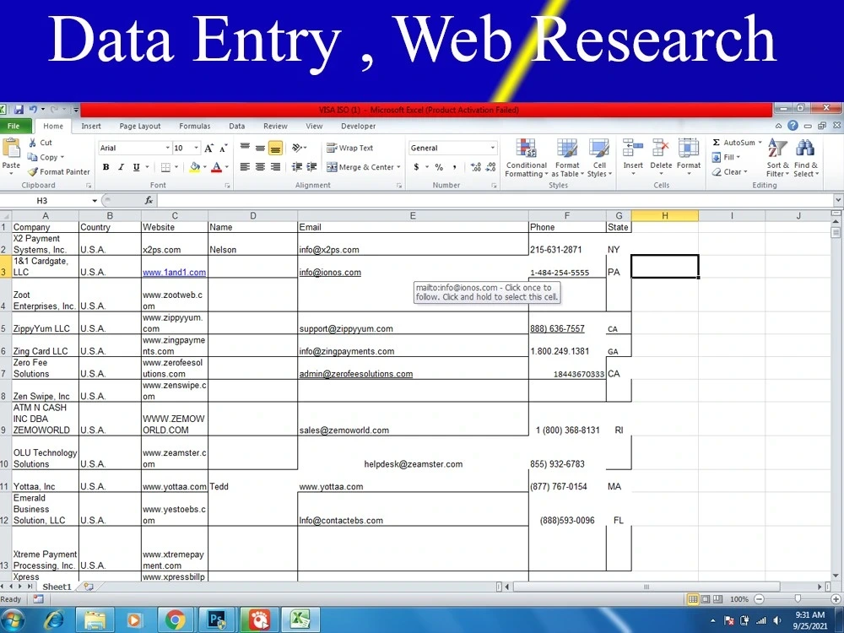Open the Find & Select menu
The image size is (844, 633).
806,157
